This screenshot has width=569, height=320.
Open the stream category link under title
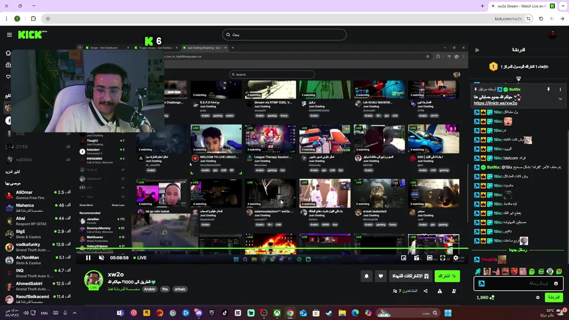tap(124, 289)
